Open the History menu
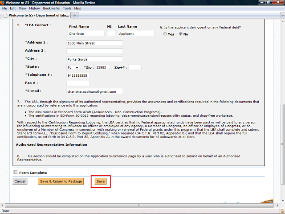This screenshot has width=285, height=214. (34, 8)
